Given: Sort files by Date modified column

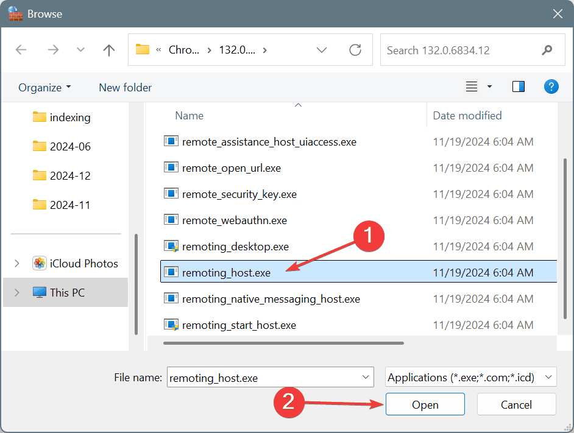Looking at the screenshot, I should pos(467,115).
